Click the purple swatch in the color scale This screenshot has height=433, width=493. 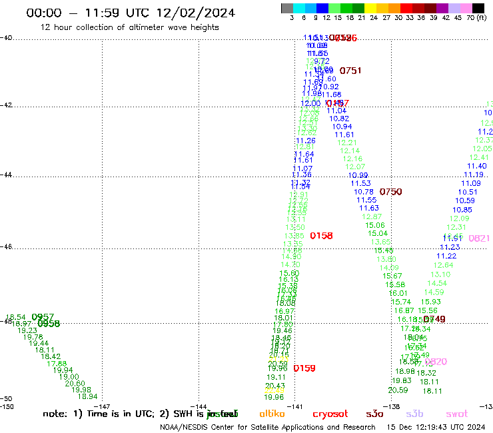[x=442, y=8]
